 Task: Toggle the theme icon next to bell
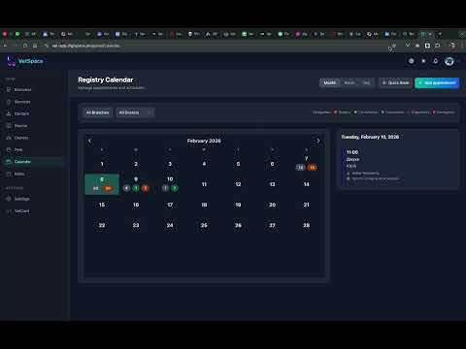point(423,61)
